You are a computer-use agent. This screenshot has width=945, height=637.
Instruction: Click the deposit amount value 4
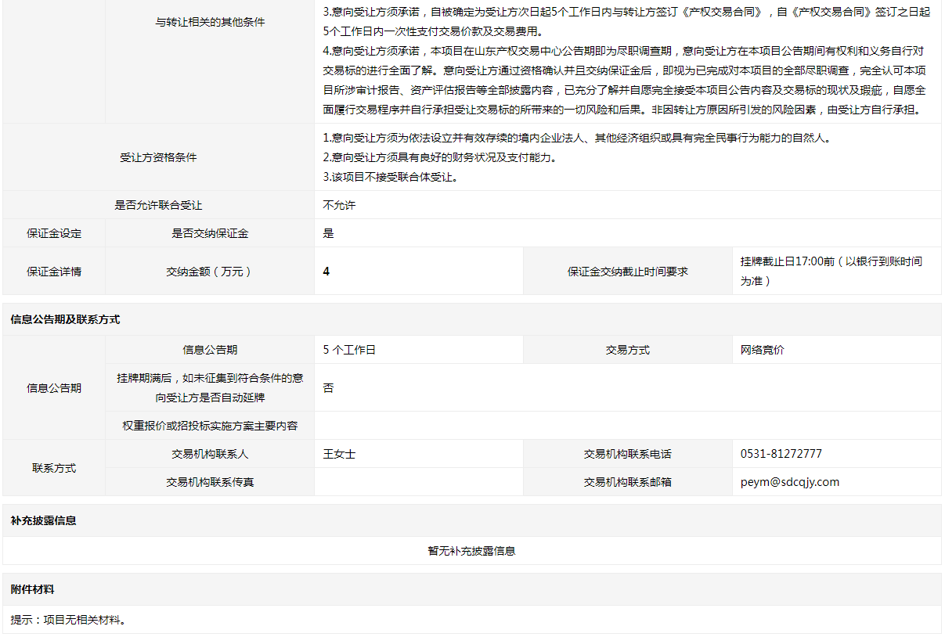tap(326, 272)
